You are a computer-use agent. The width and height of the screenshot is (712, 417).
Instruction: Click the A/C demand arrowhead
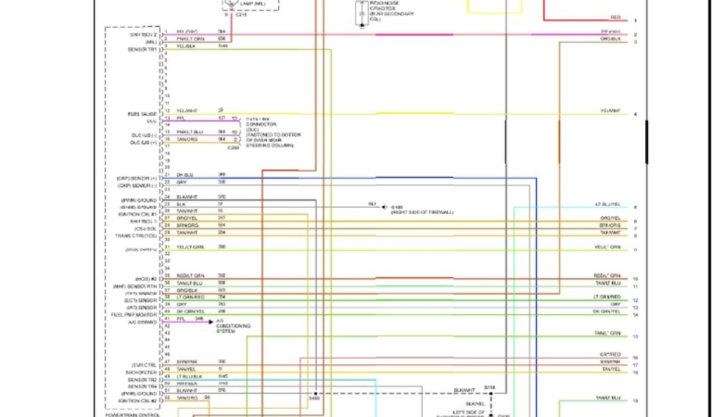coord(211,322)
